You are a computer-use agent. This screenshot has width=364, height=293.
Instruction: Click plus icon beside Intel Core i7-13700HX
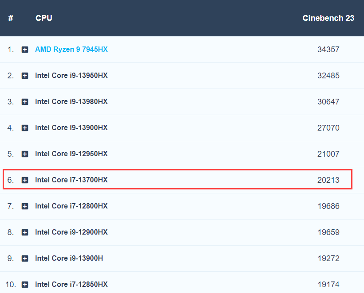tap(25, 180)
